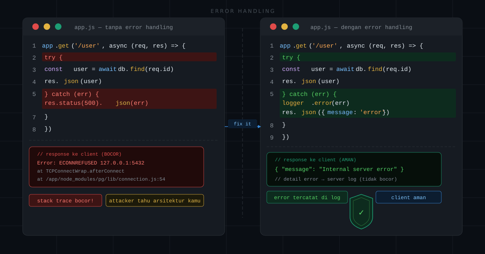
Task: Click the red traffic light on right window
Action: pos(273,27)
